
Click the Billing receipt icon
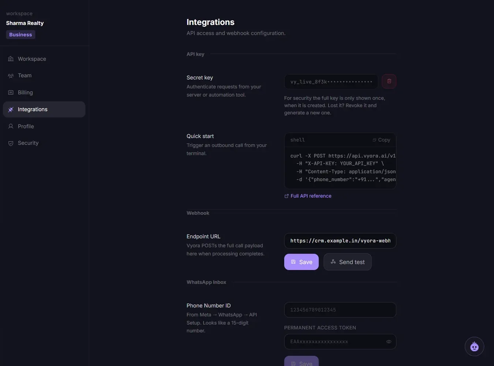(x=11, y=93)
